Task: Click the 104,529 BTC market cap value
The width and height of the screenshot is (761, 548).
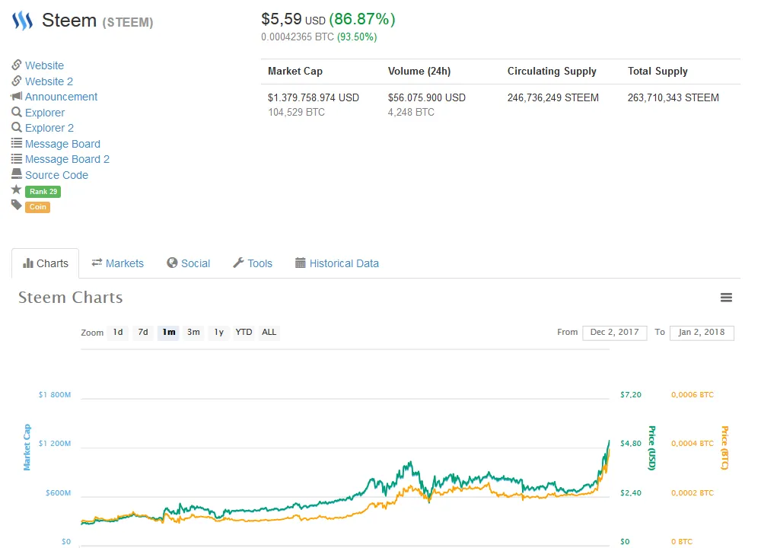Action: tap(297, 112)
